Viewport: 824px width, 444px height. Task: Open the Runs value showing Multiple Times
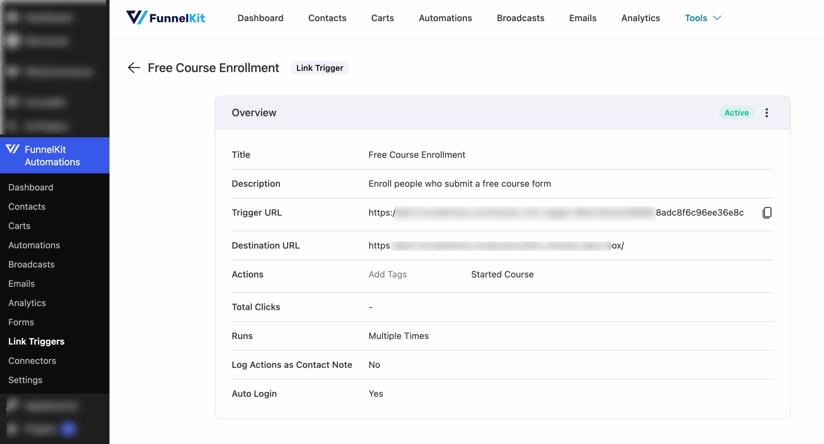coord(398,336)
